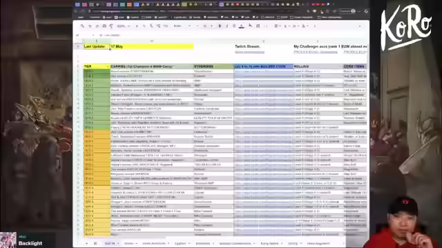This screenshot has width=442, height=248.
Task: Select the 'Last Update:' cell
Action: coord(96,46)
